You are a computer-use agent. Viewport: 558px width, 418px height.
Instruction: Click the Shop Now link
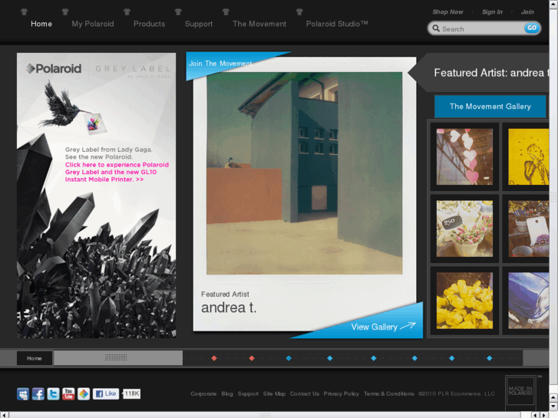tap(447, 12)
